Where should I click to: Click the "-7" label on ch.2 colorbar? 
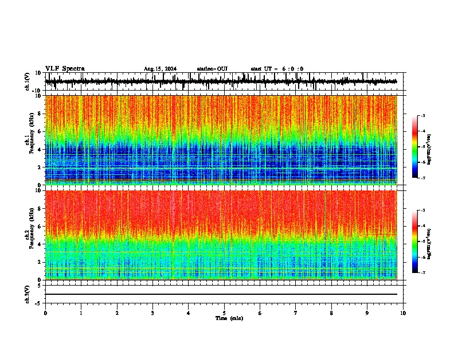click(x=422, y=272)
